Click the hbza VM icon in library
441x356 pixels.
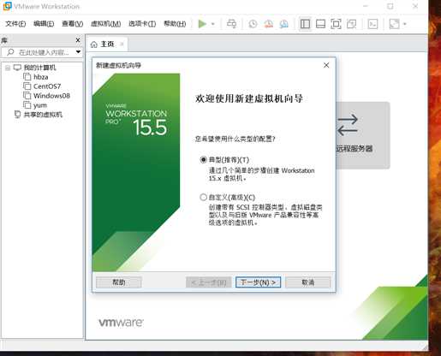(x=27, y=77)
